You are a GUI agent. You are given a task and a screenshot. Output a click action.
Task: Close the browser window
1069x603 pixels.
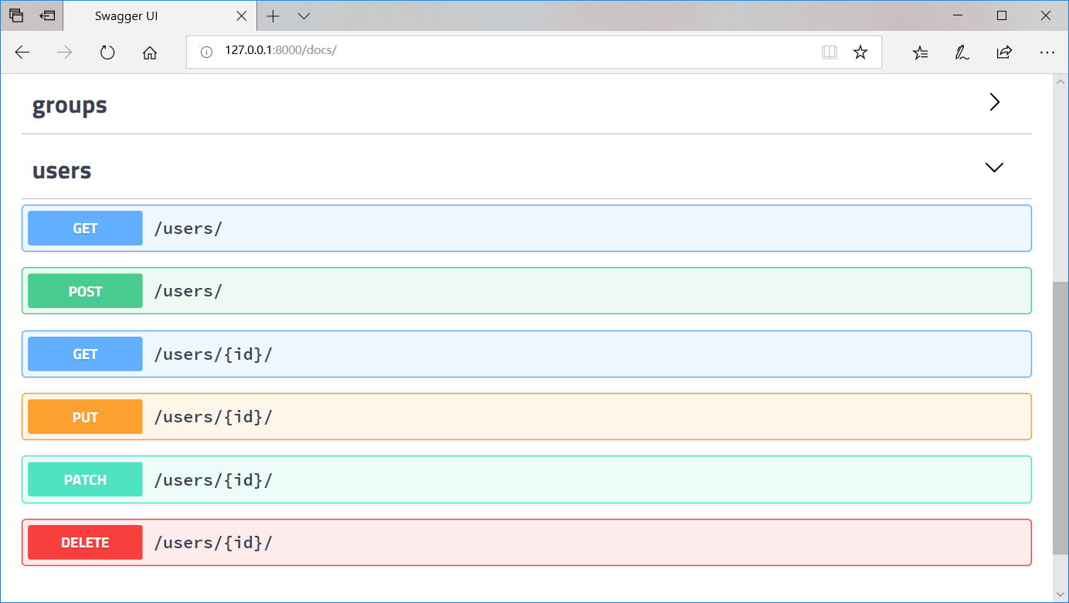(x=1045, y=15)
